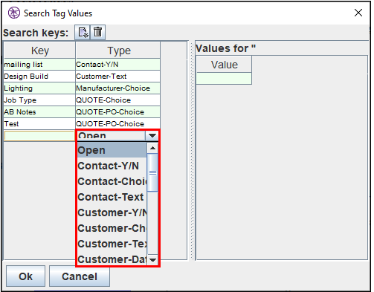
Task: Select Open in the type list
Action: pos(112,150)
